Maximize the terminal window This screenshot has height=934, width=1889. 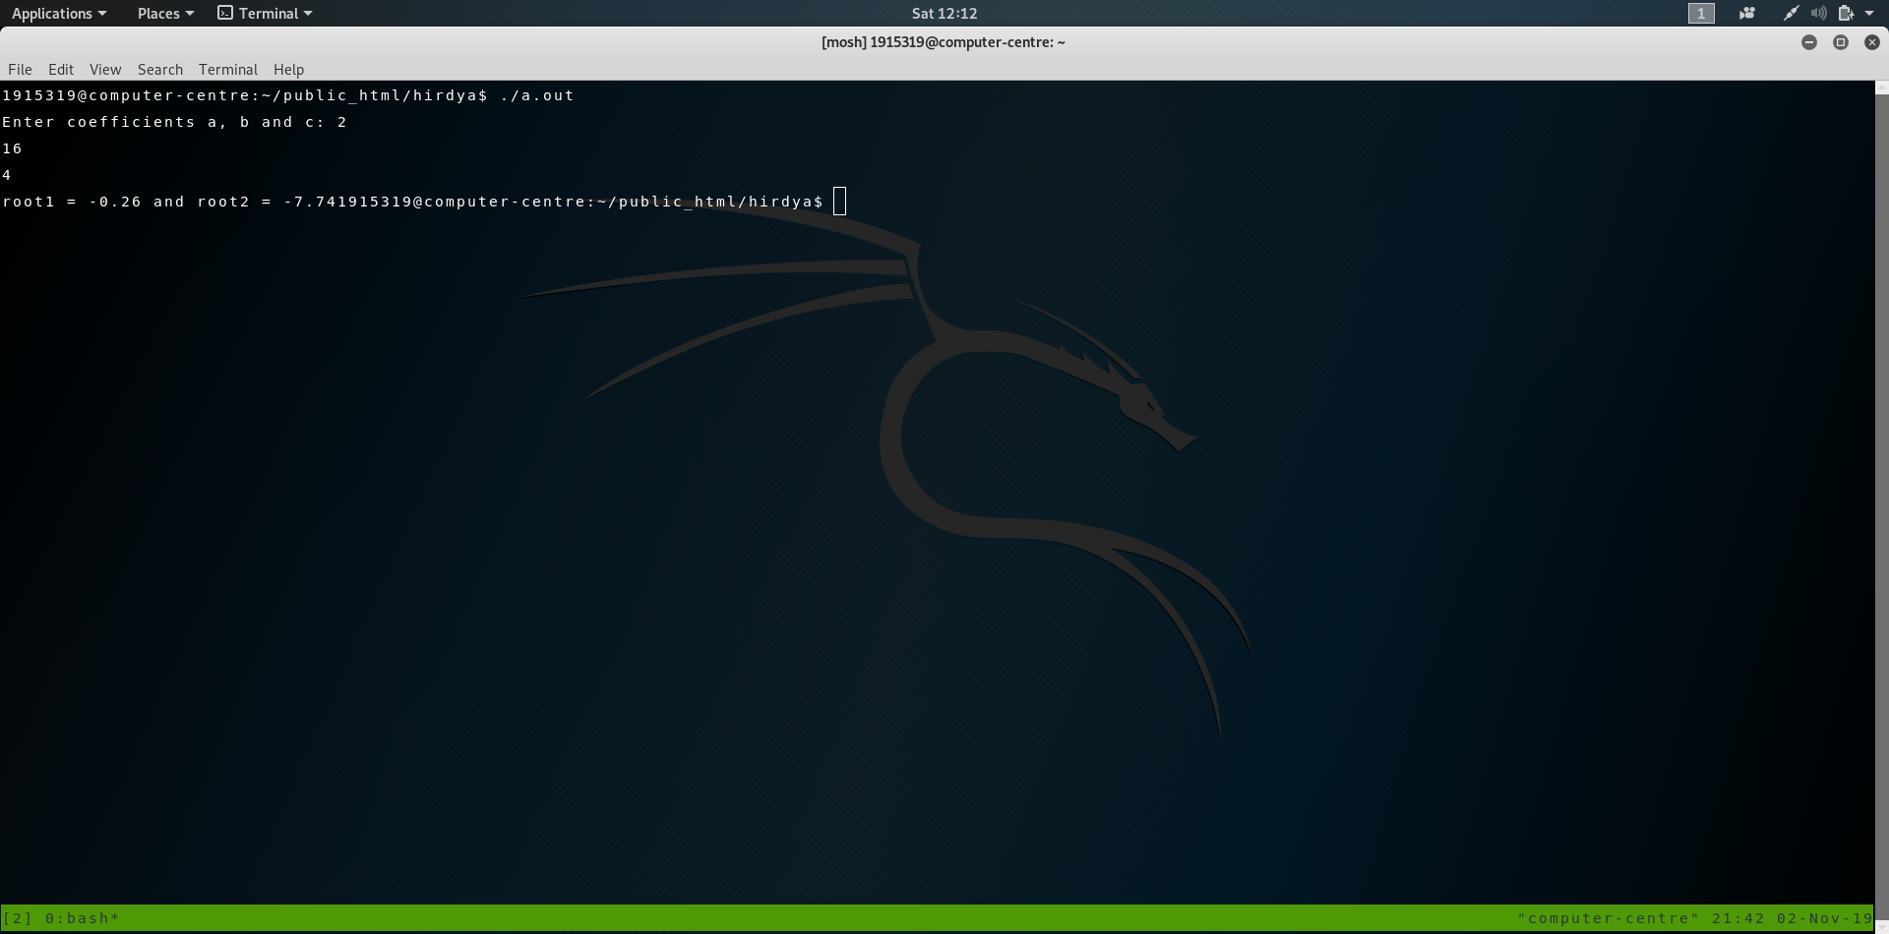1841,42
